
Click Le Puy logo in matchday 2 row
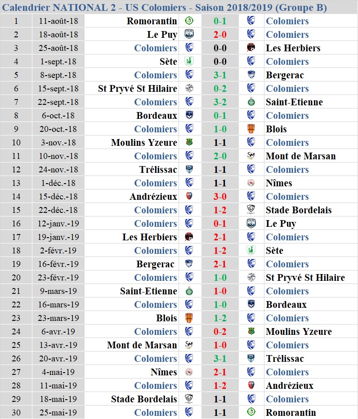coord(189,34)
